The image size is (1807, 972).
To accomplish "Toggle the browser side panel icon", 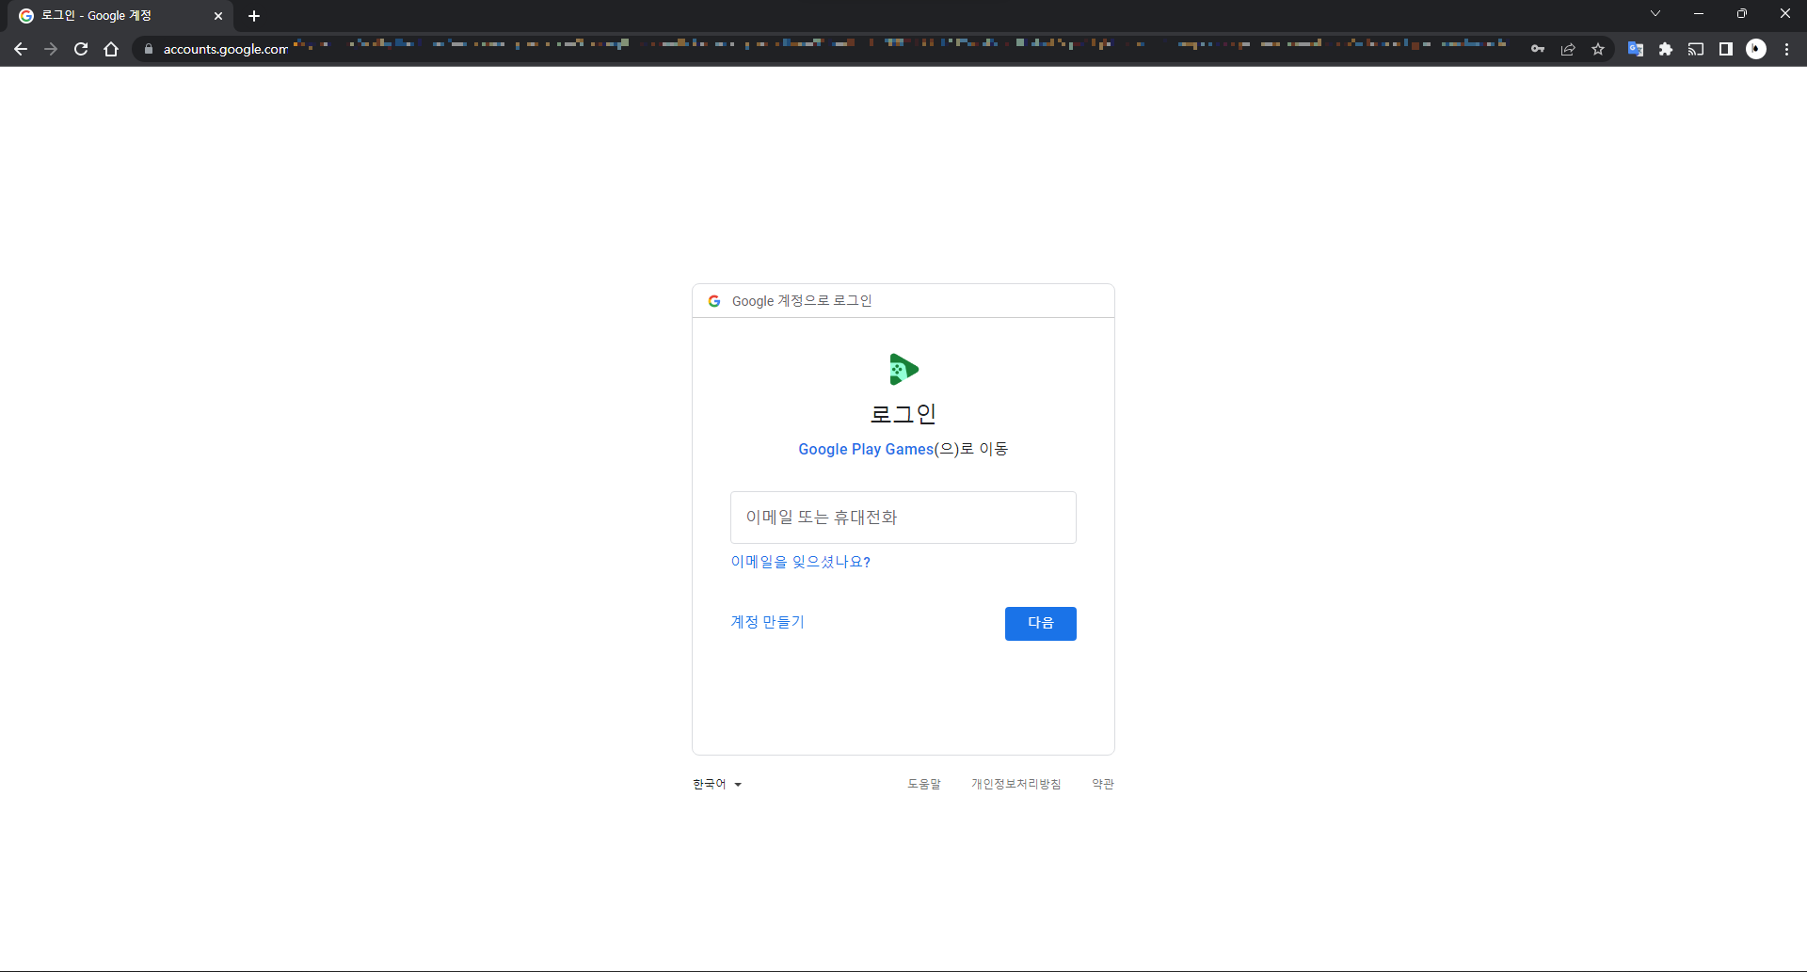I will [1726, 49].
